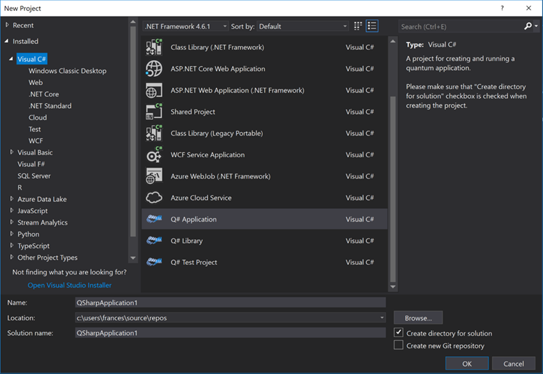Open the Sort by Default dropdown
The height and width of the screenshot is (374, 543).
[x=303, y=26]
